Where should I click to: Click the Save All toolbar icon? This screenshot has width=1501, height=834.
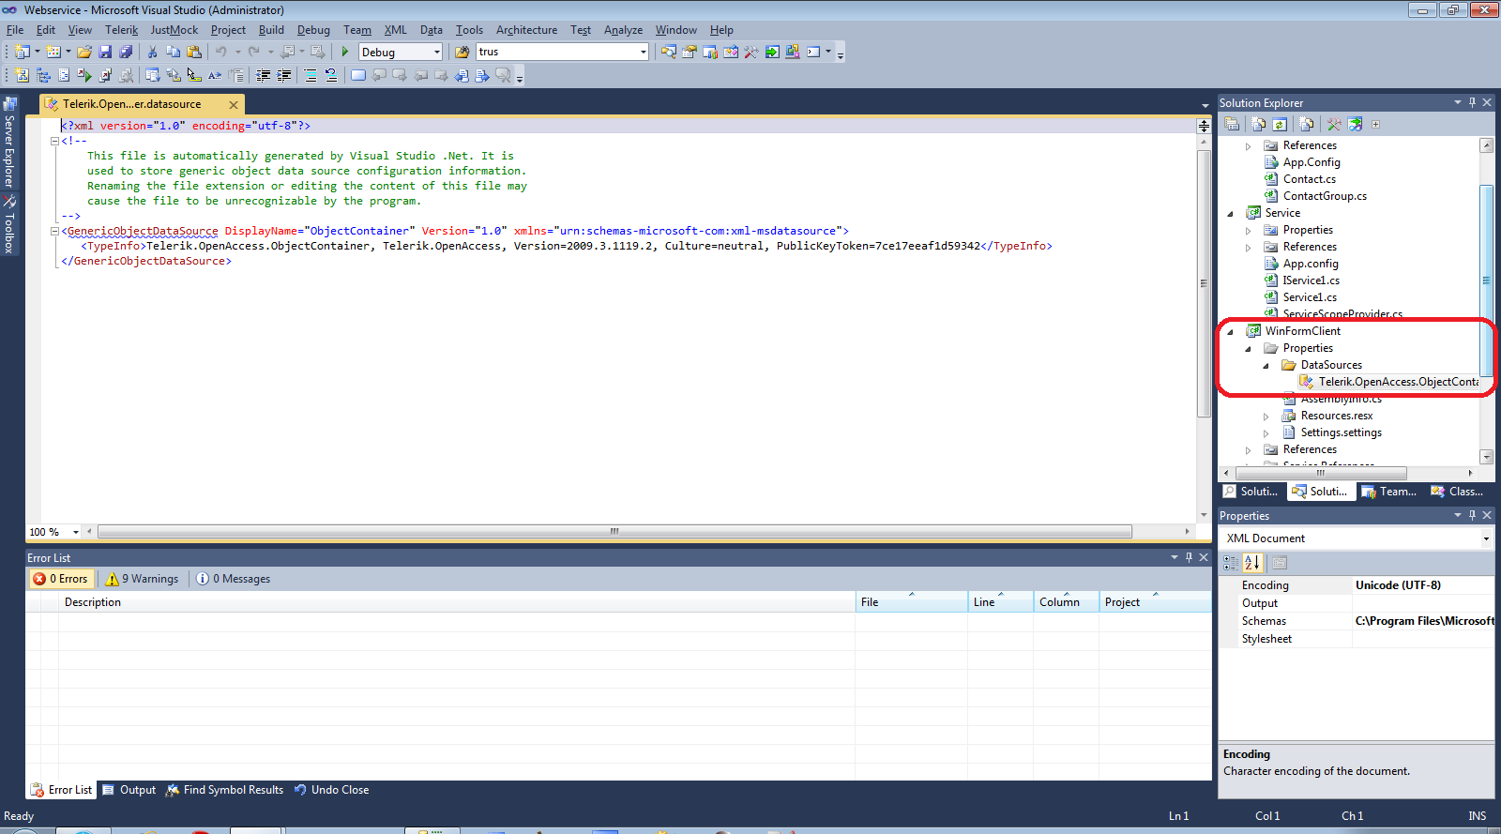point(126,52)
